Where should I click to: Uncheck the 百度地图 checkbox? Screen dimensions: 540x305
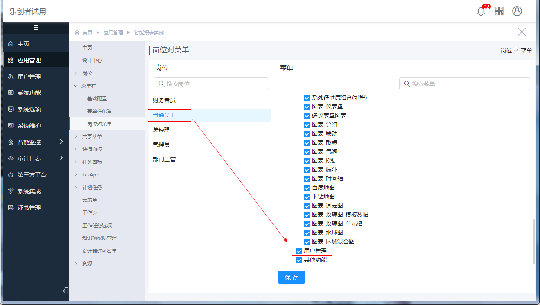coord(307,188)
